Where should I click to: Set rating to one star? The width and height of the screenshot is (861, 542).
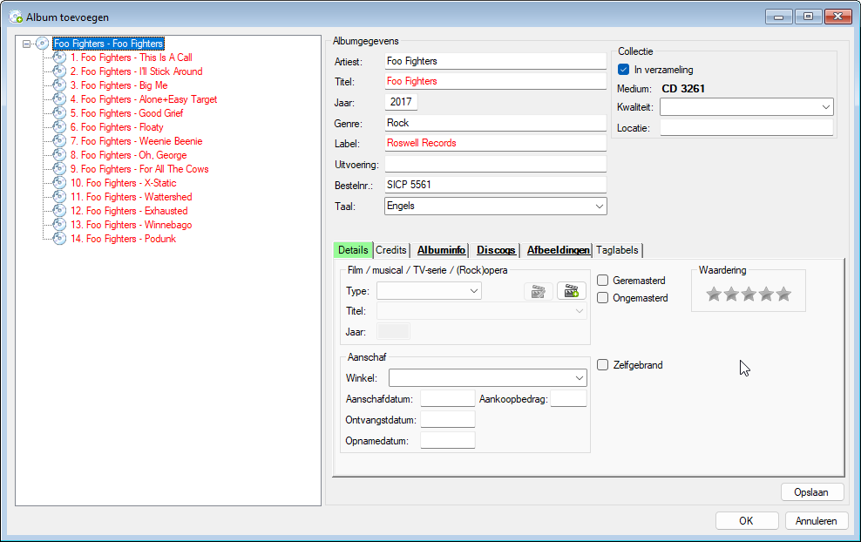click(x=714, y=294)
